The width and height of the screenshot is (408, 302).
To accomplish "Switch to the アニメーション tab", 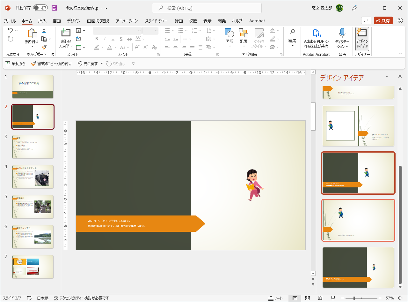I will (127, 21).
